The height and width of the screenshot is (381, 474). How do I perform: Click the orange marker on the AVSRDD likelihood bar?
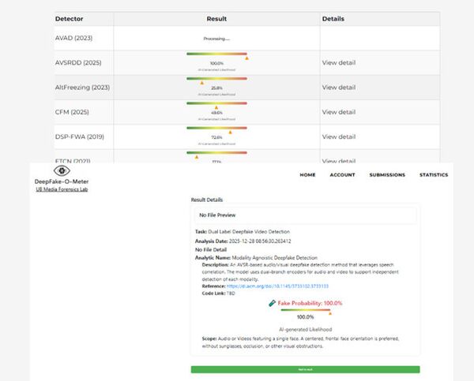246,58
